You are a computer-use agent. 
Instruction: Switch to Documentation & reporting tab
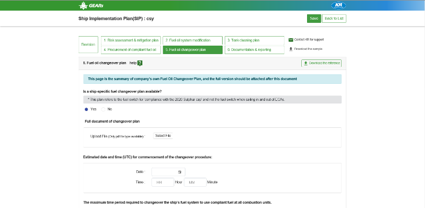(254, 50)
